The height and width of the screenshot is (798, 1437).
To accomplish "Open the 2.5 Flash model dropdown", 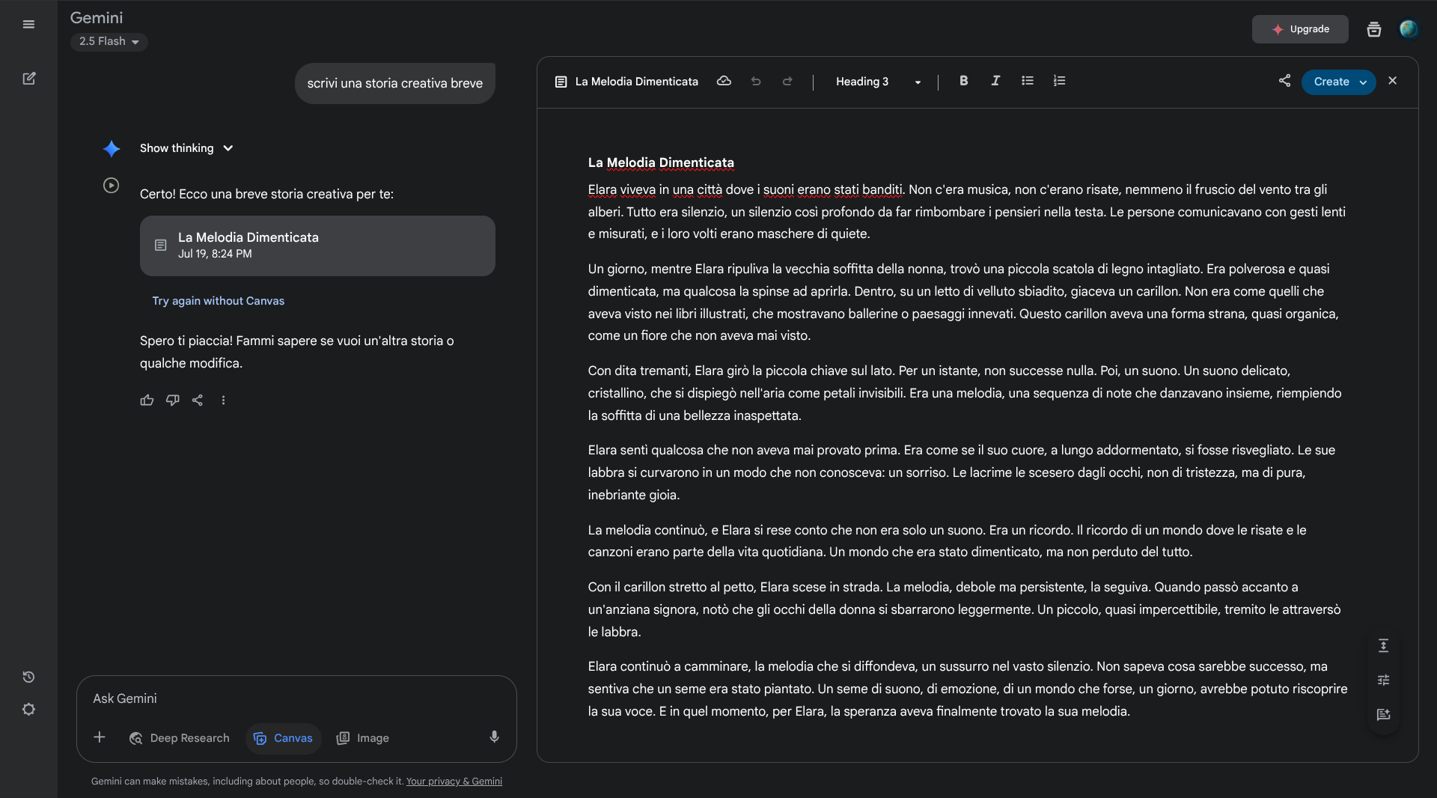I will (109, 42).
